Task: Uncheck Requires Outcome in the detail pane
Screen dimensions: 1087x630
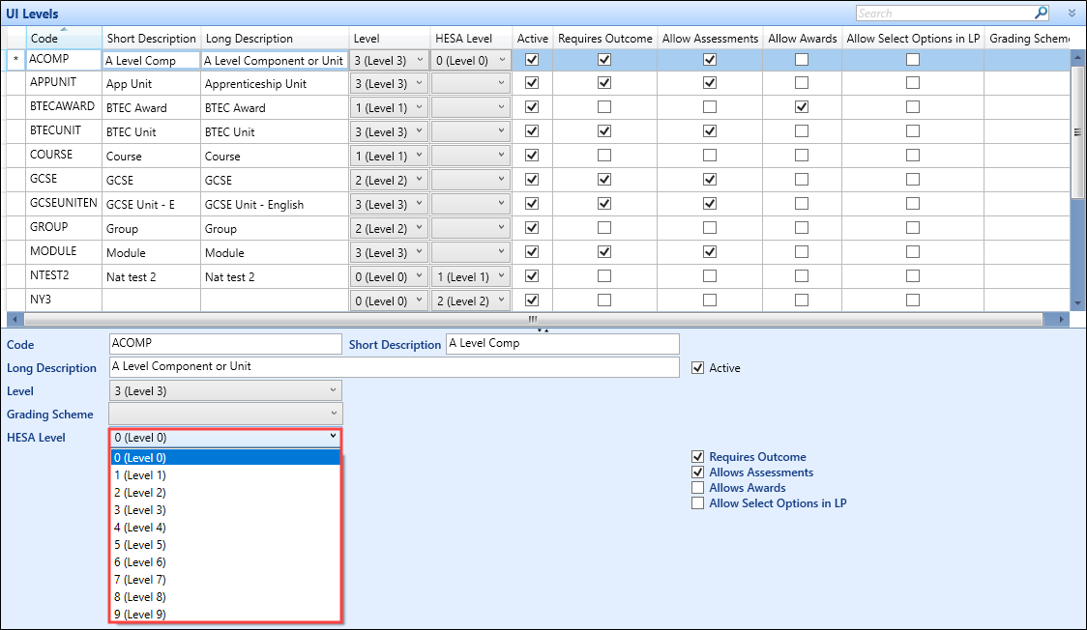Action: pyautogui.click(x=698, y=456)
